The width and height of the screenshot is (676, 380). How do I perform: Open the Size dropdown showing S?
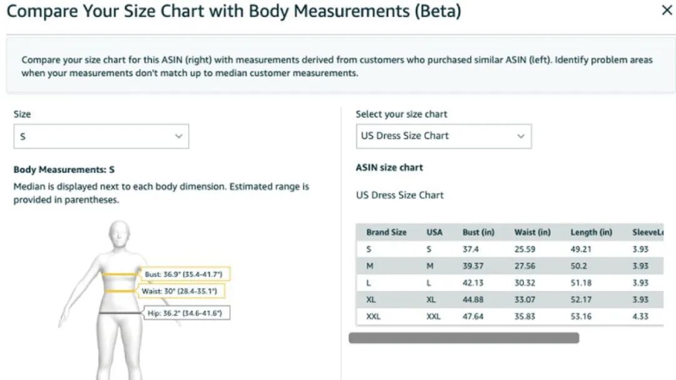pos(101,136)
